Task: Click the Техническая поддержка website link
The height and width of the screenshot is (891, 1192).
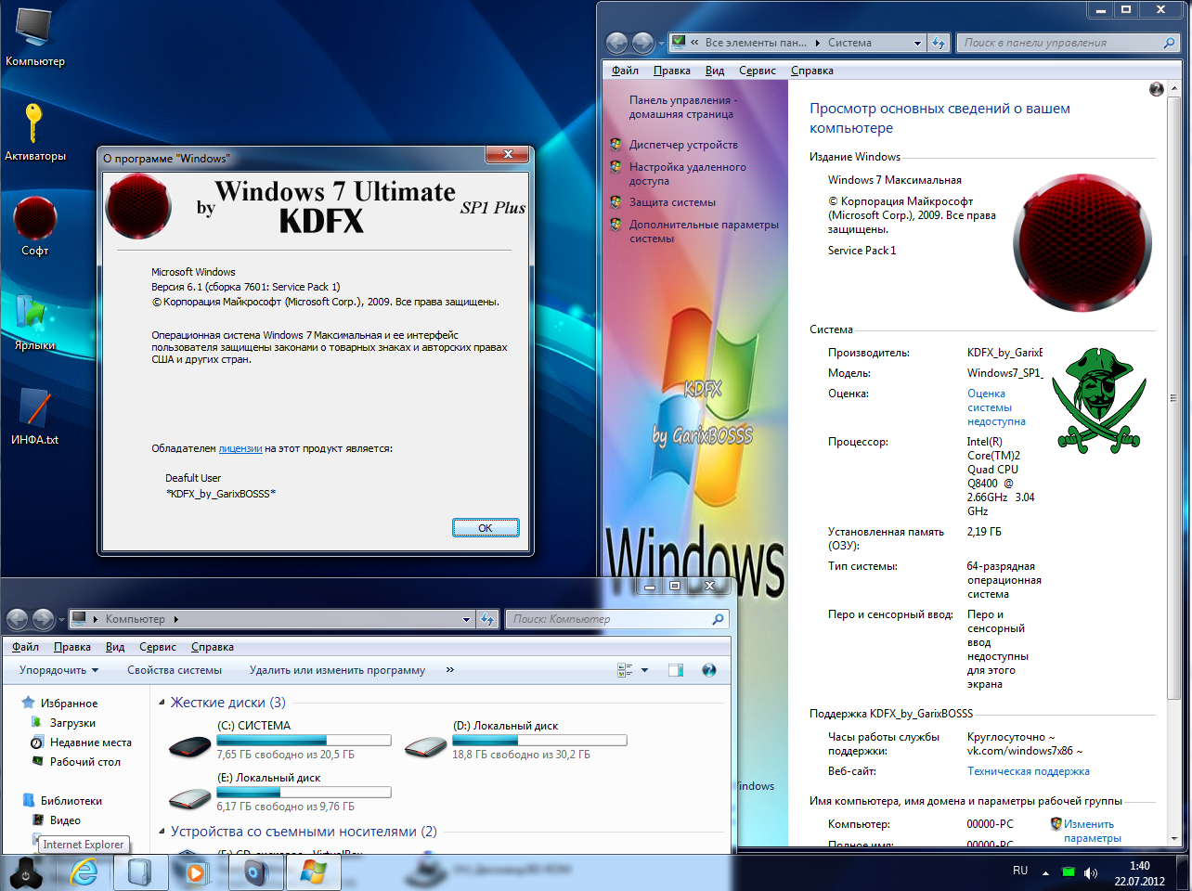Action: (1029, 771)
